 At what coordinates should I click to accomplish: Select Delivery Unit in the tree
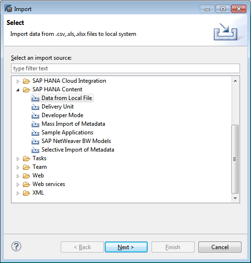point(57,107)
